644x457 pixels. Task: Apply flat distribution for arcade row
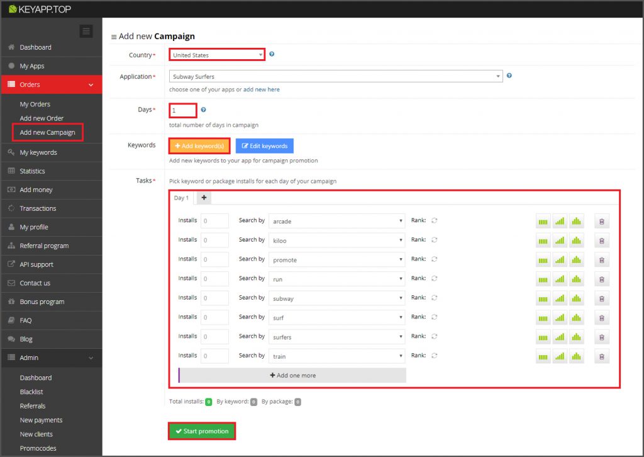[543, 222]
